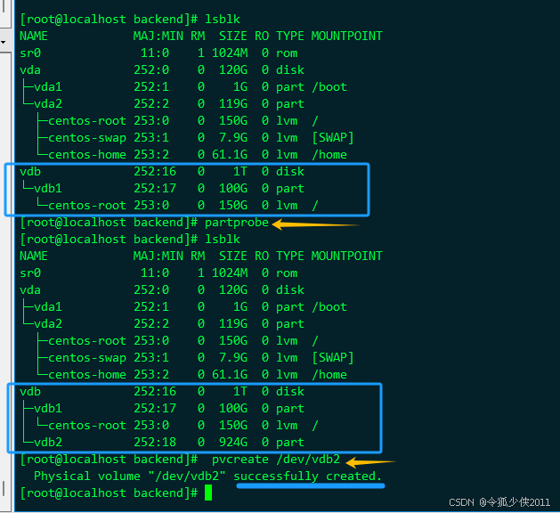Click 'MOUNTPOINT' header in first lsblk output
This screenshot has height=513, width=560.
[346, 37]
